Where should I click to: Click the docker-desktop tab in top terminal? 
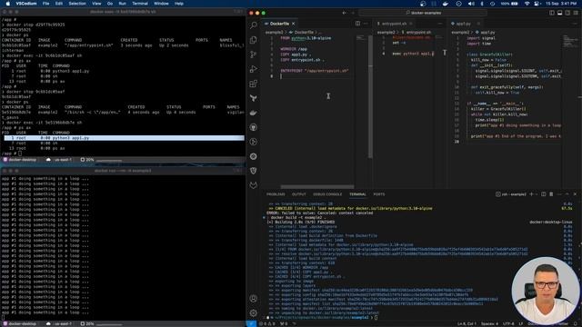click(20, 160)
